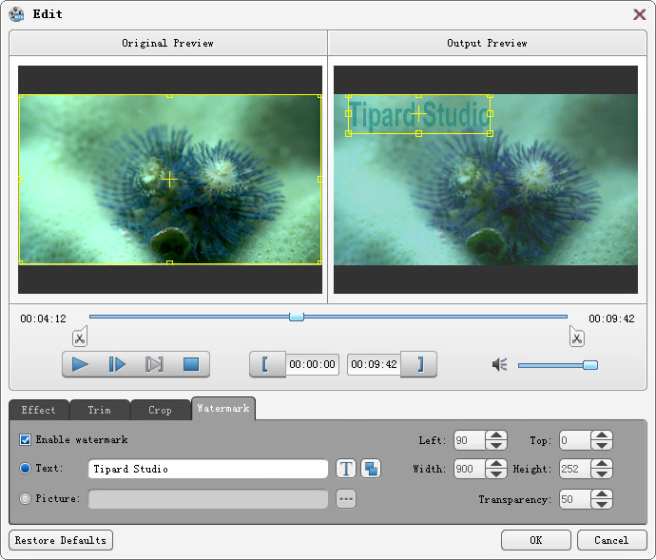
Task: Set trim end with right bracket button
Action: pyautogui.click(x=418, y=364)
